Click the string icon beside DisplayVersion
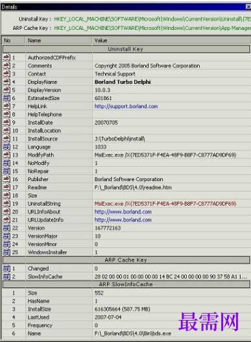Screen dimensions: 251x342 (6, 90)
